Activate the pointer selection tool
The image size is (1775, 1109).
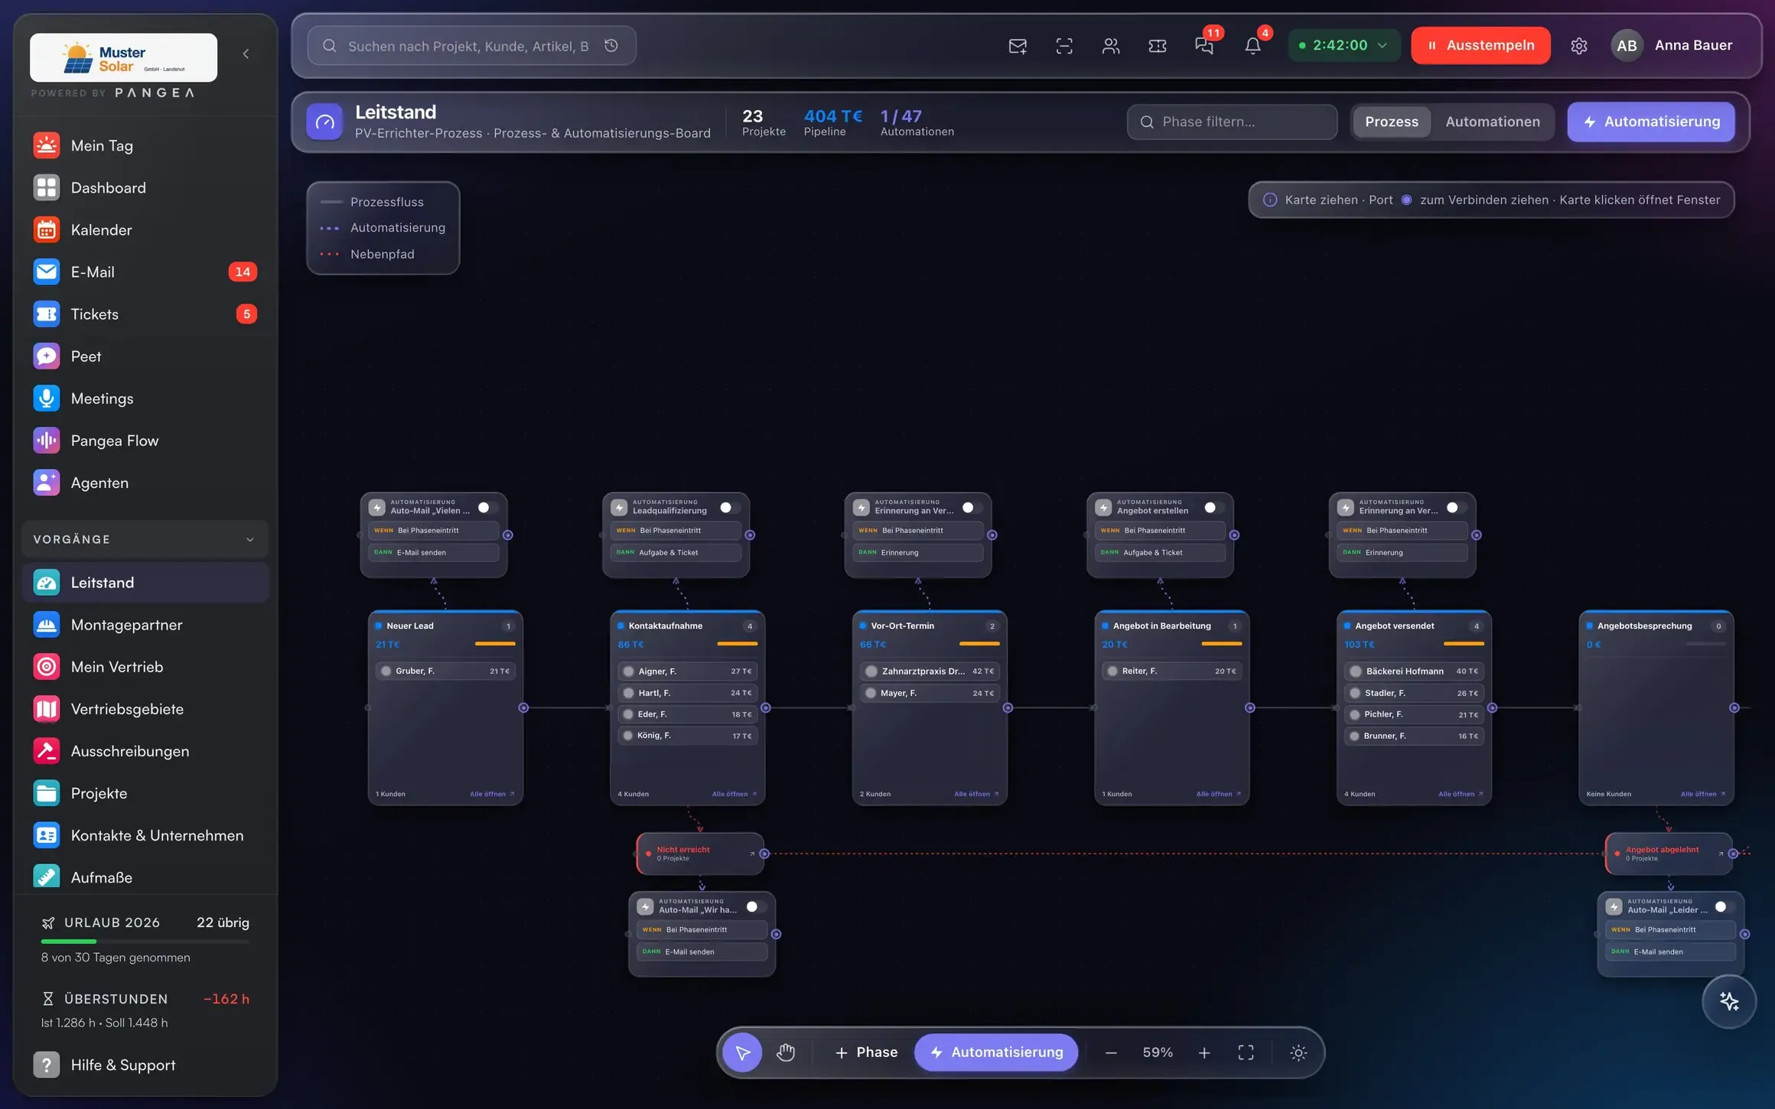click(742, 1052)
